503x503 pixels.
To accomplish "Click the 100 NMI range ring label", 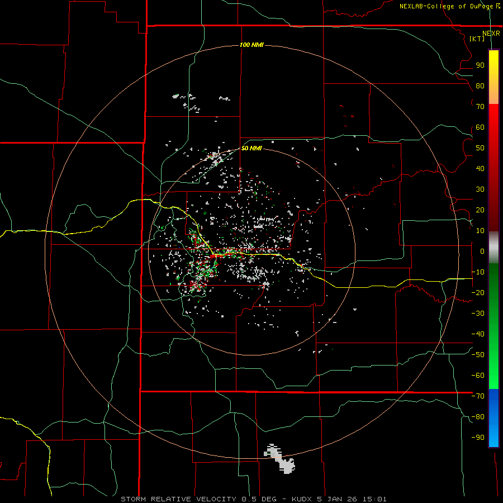I will tap(251, 45).
